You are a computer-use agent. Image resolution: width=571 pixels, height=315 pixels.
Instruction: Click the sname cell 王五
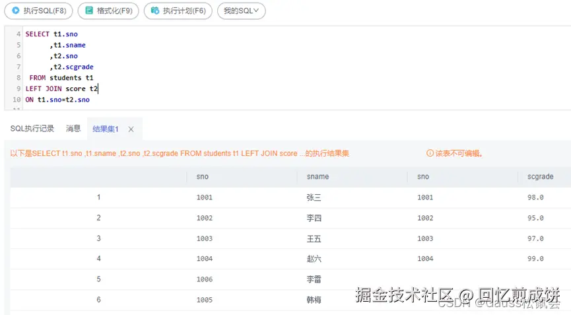314,238
